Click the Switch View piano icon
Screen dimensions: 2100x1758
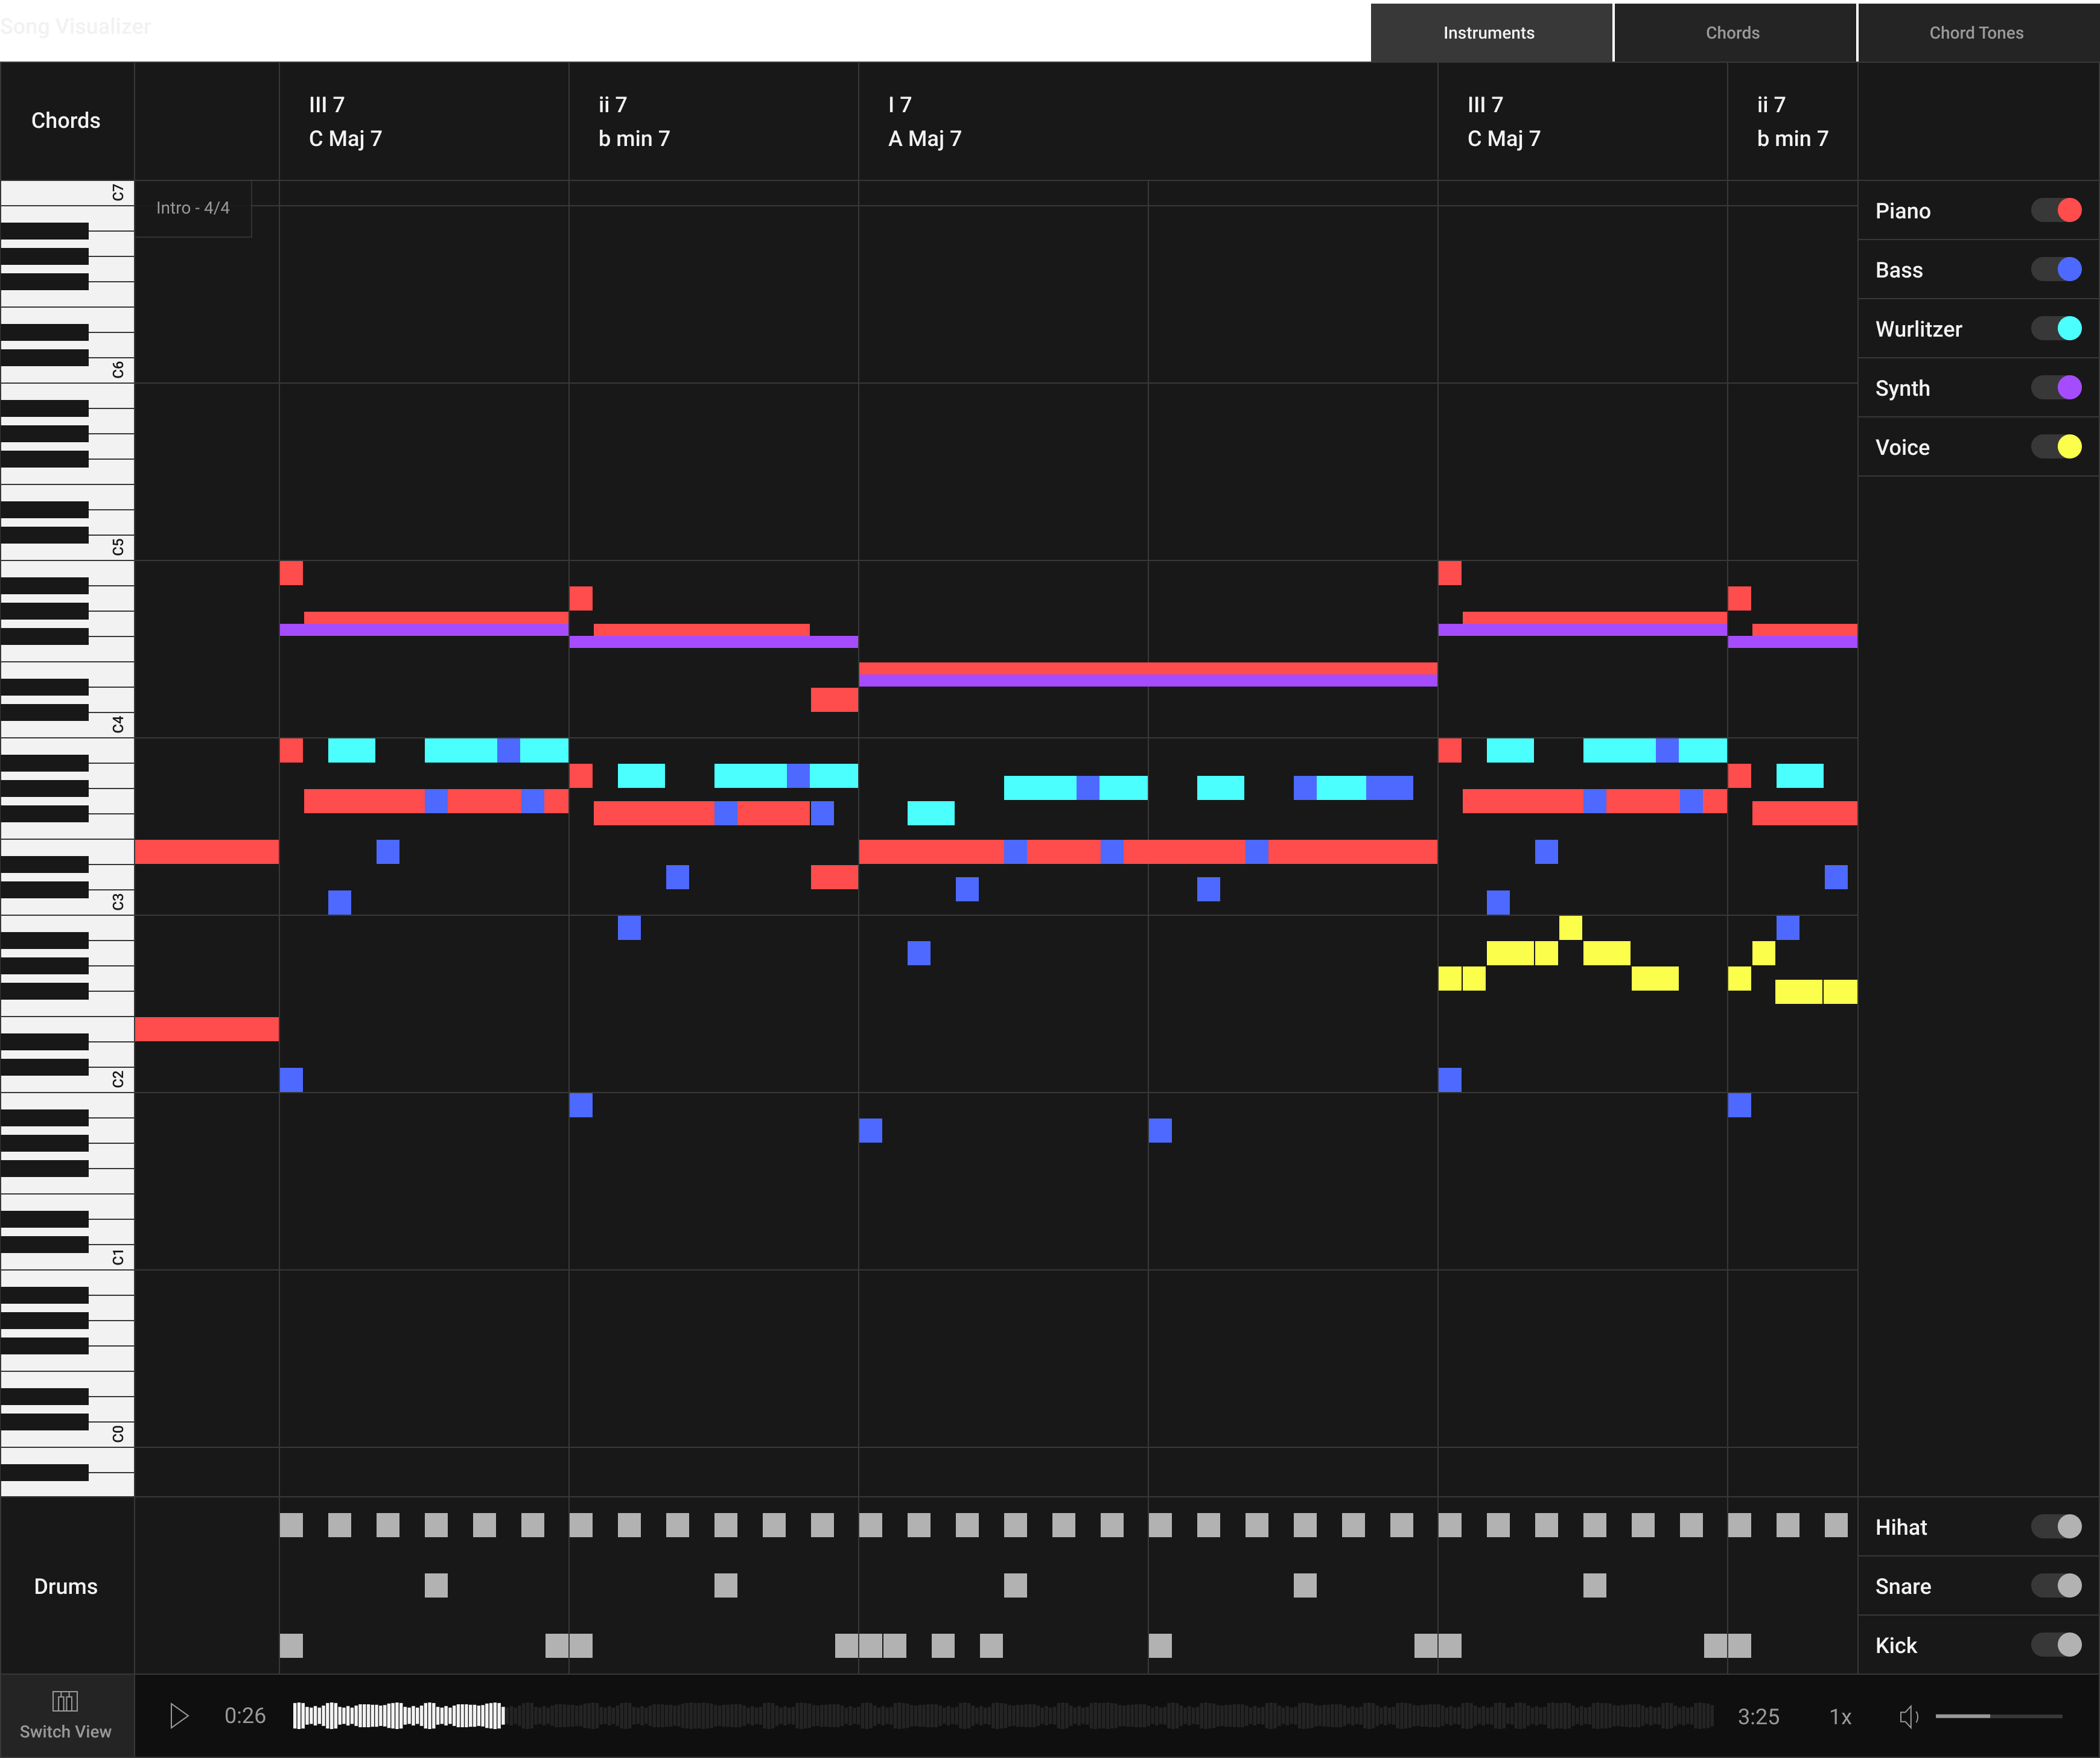65,1702
